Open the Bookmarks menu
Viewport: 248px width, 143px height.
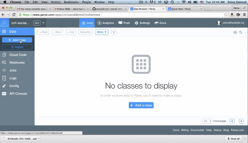71,2
